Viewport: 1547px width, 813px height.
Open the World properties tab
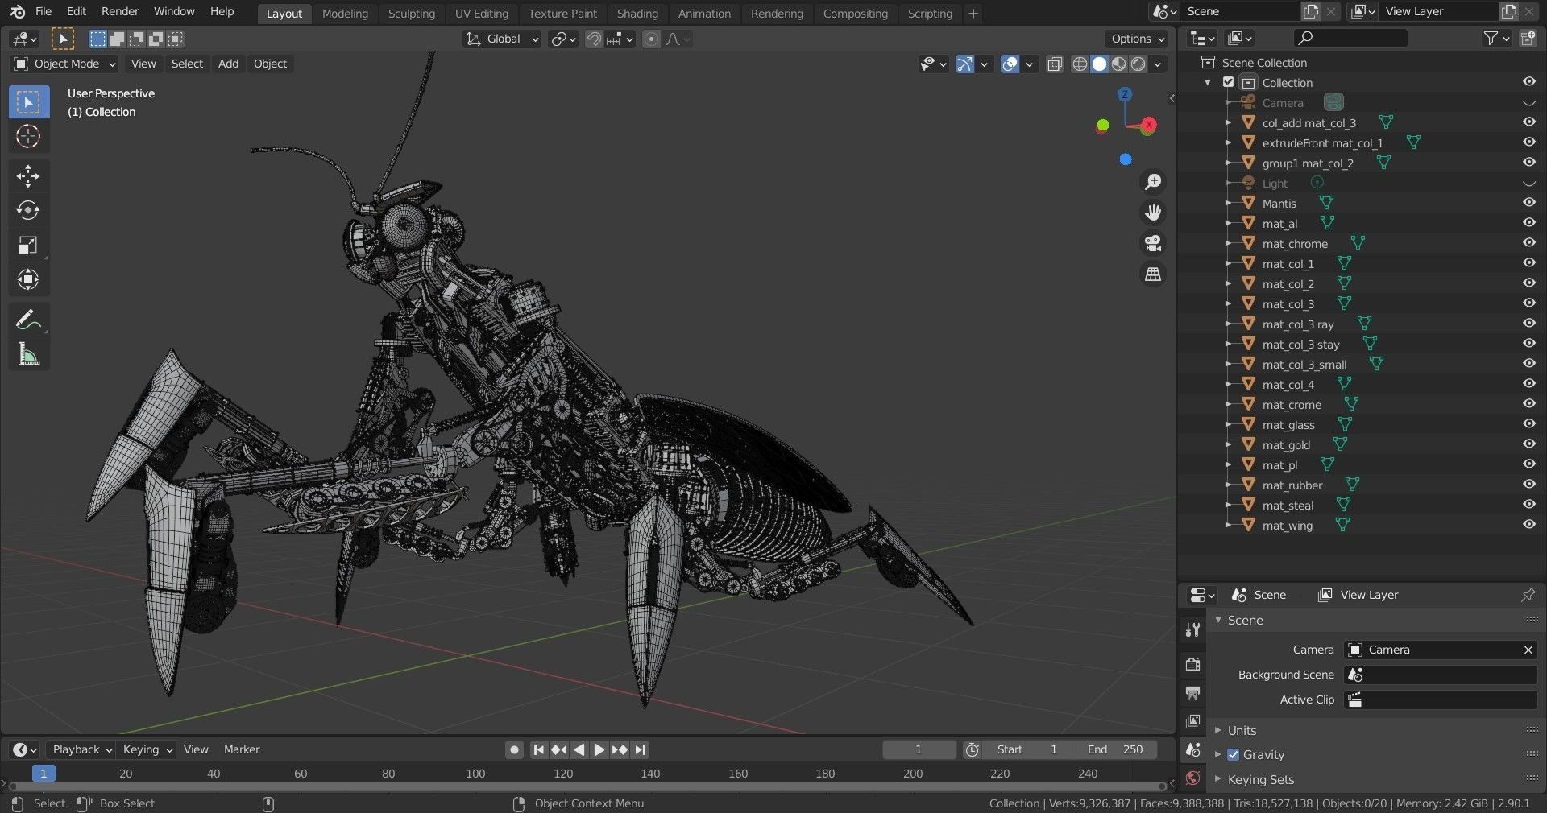[x=1192, y=778]
